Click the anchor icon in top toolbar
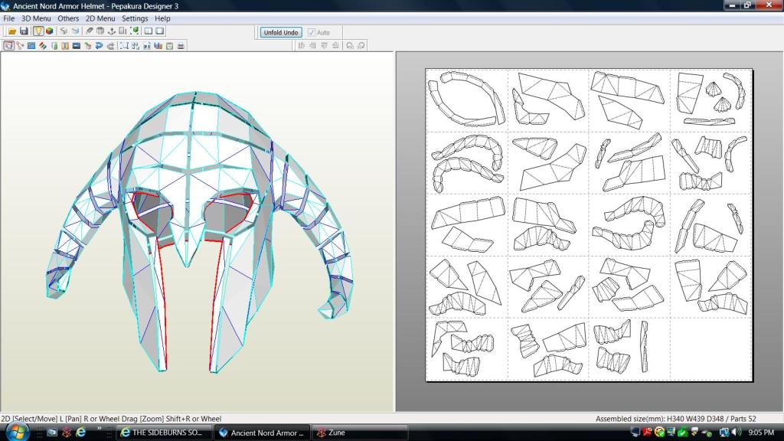This screenshot has width=784, height=441. [x=112, y=31]
